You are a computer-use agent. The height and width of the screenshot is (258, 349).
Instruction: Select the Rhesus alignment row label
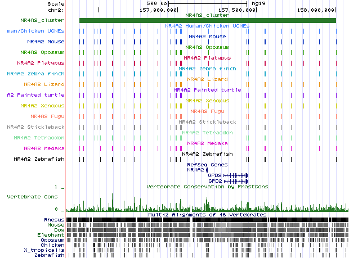(x=55, y=219)
